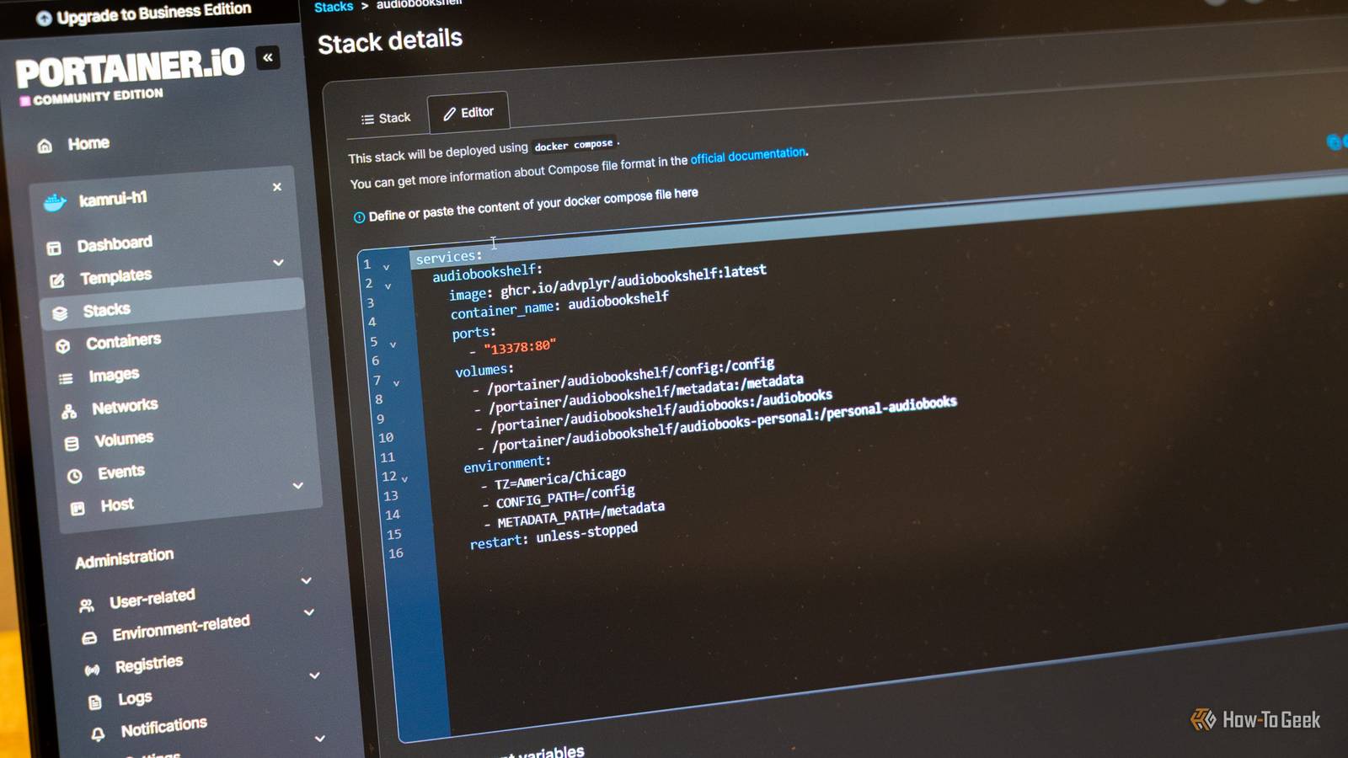Open Networks in the sidebar
Image resolution: width=1348 pixels, height=758 pixels.
pyautogui.click(x=125, y=407)
